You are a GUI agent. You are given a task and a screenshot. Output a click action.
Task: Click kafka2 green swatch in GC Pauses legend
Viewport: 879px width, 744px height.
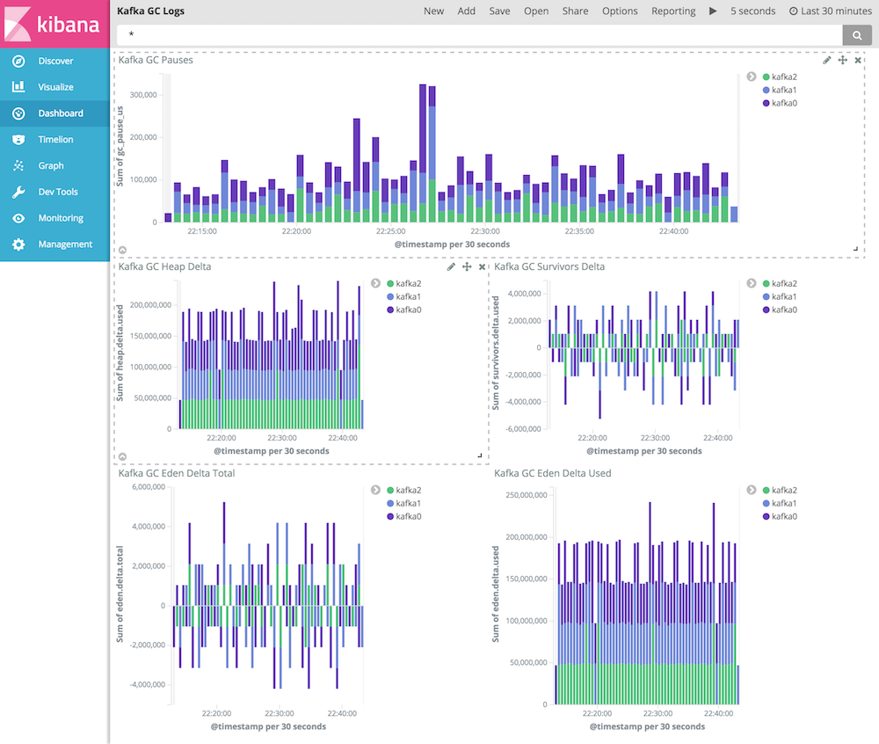pos(766,77)
